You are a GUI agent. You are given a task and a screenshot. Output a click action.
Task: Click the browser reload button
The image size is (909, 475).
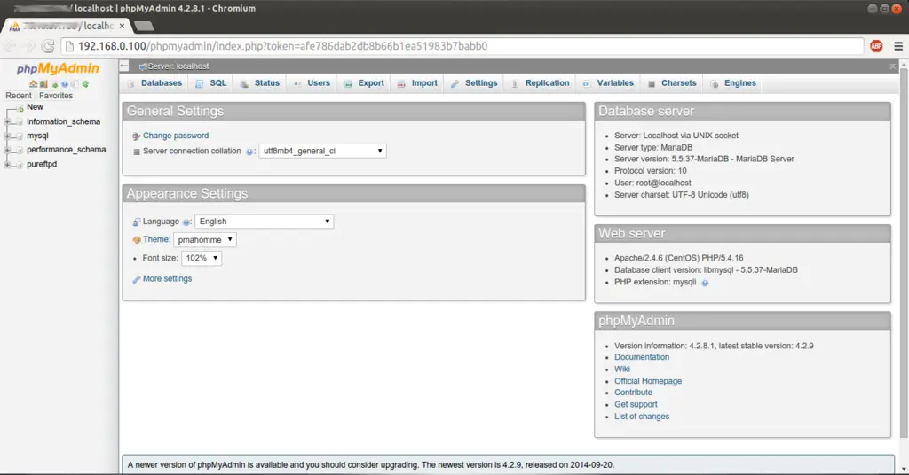[x=48, y=46]
